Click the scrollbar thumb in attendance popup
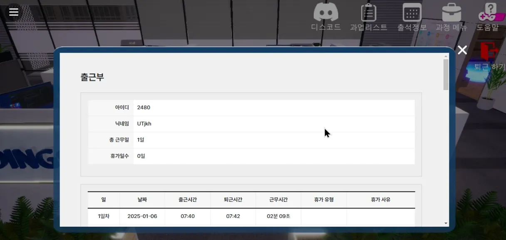Viewport: 506px width, 240px height. pos(446,75)
